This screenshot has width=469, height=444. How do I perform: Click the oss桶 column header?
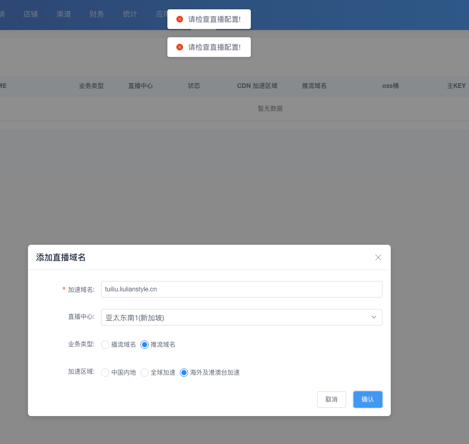coord(390,86)
